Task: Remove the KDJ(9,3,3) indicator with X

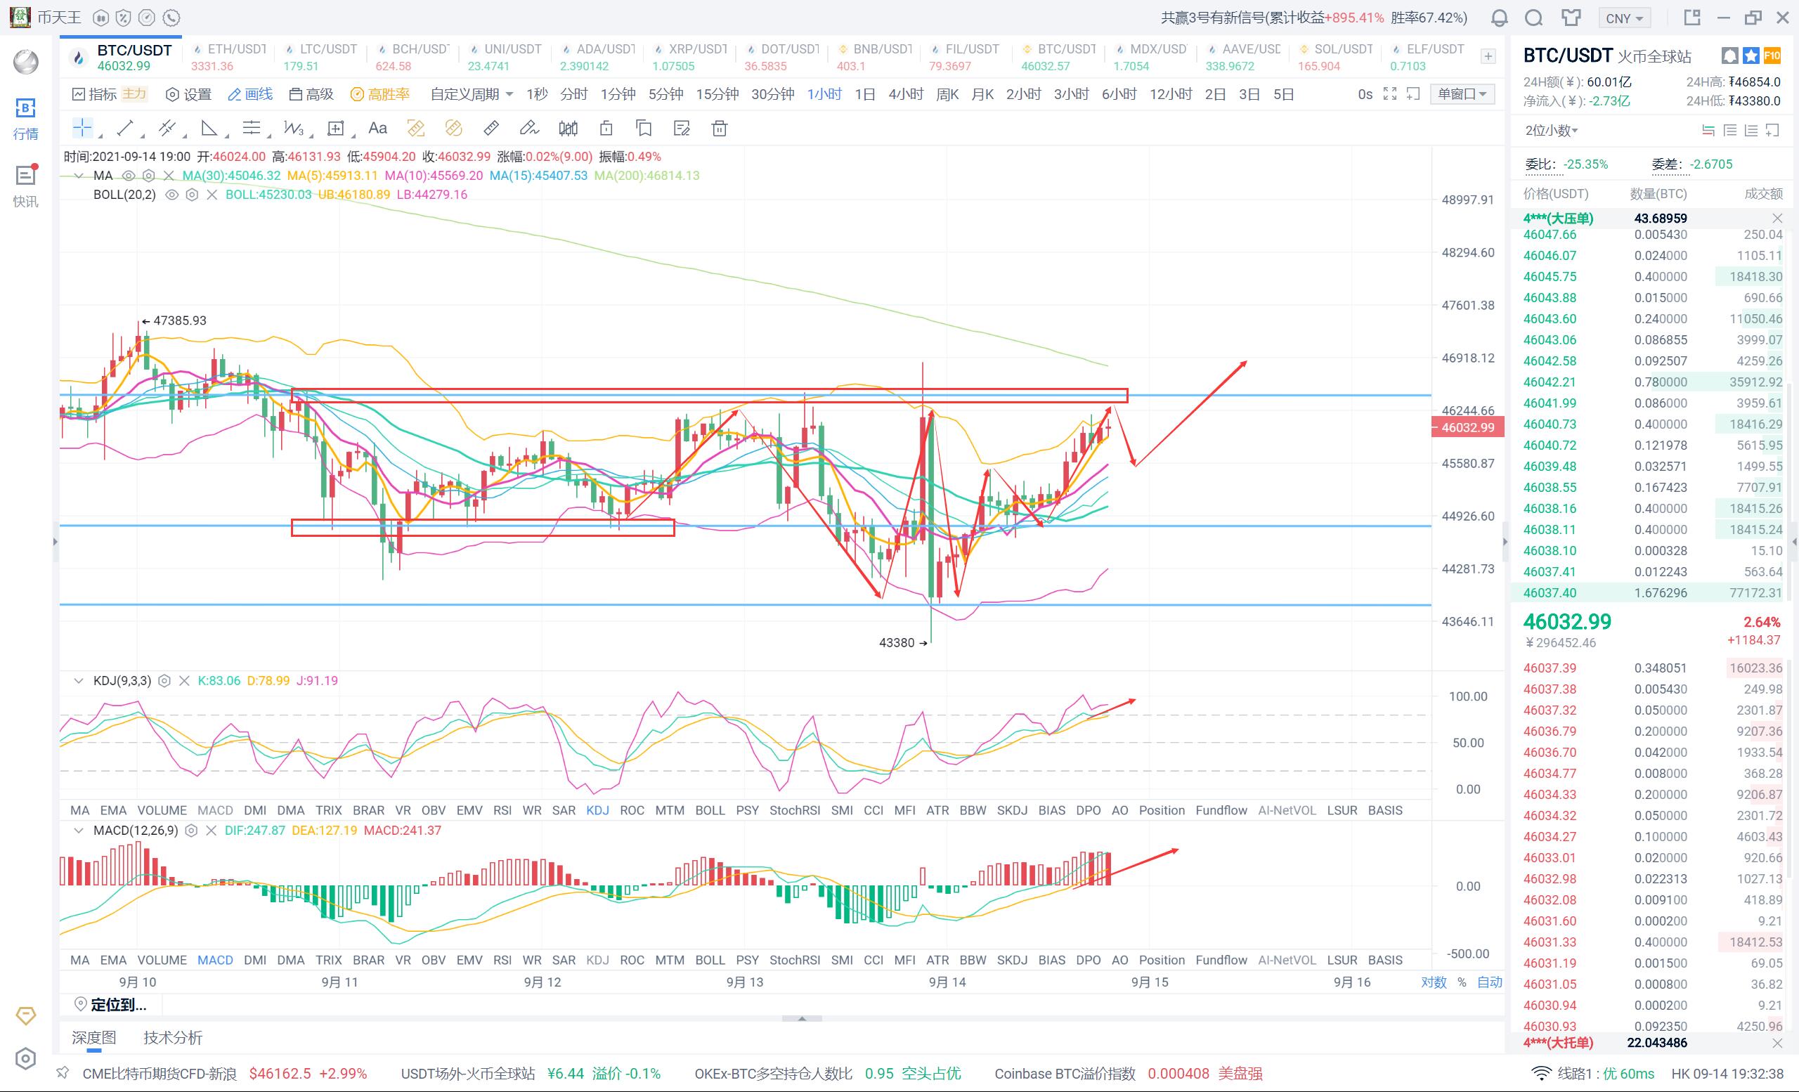Action: click(184, 681)
